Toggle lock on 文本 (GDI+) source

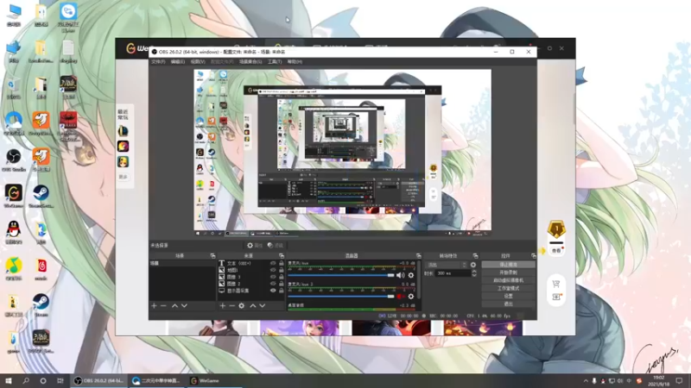282,263
